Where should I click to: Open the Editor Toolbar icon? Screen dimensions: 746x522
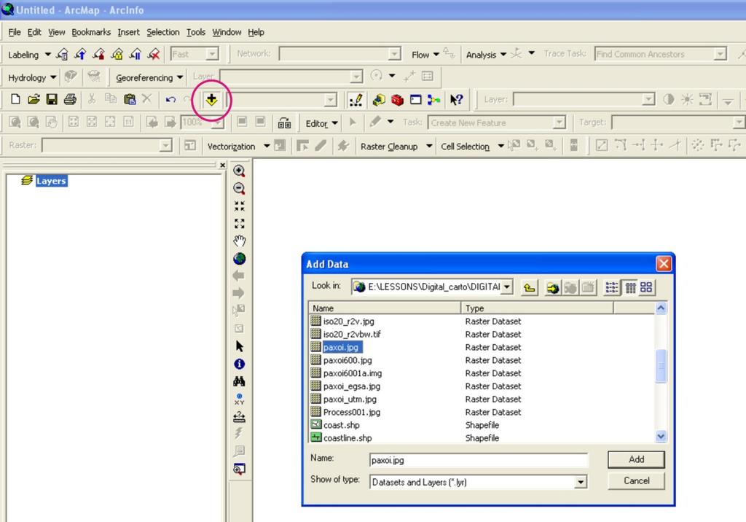(x=356, y=100)
